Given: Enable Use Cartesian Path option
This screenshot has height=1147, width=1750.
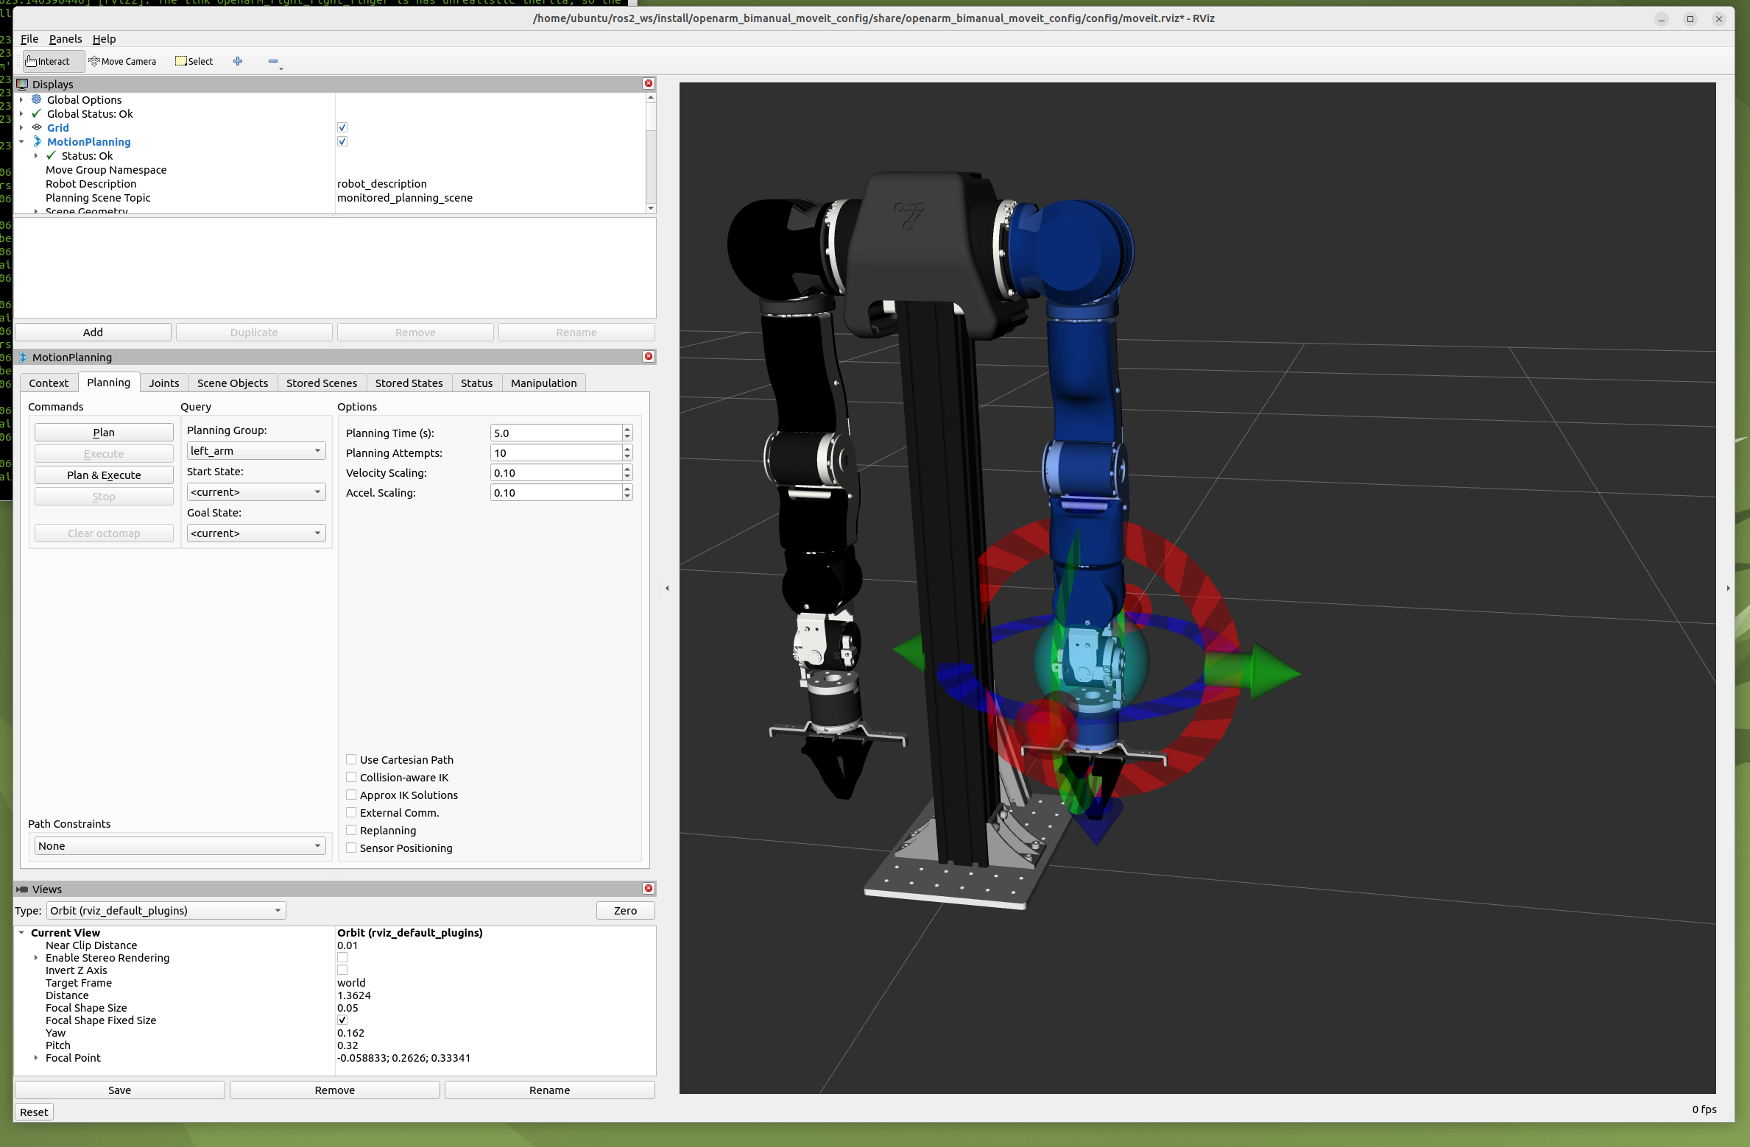Looking at the screenshot, I should [351, 760].
